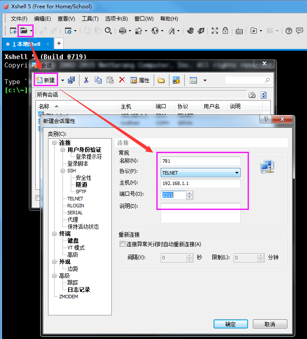
Task: Toggle full screen icon in main toolbar
Action: click(x=215, y=31)
